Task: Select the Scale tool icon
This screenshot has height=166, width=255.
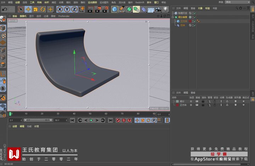Action: (35, 9)
